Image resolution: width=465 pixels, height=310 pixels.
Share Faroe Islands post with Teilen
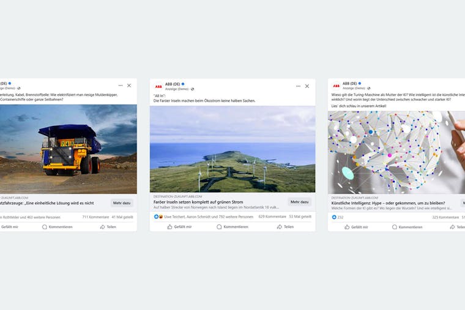[x=285, y=227]
